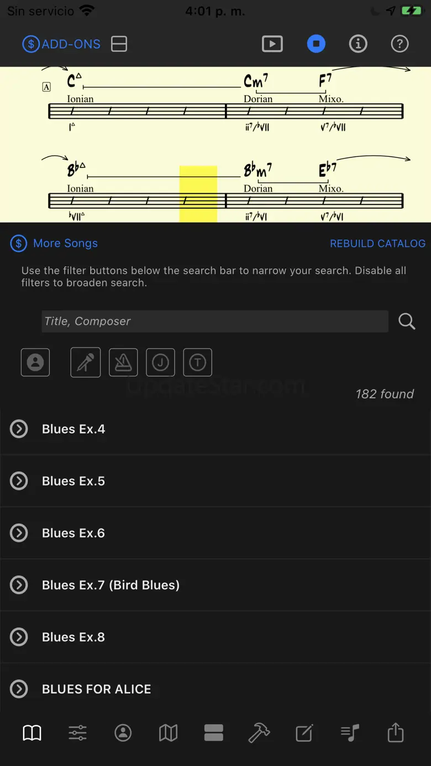The image size is (431, 766).
Task: Open the help question mark icon
Action: [x=400, y=44]
